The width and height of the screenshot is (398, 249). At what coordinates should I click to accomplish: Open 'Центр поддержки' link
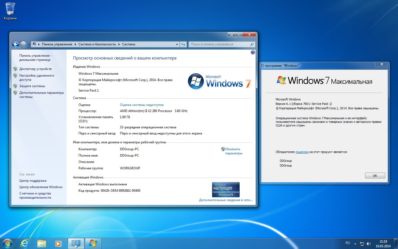33,181
